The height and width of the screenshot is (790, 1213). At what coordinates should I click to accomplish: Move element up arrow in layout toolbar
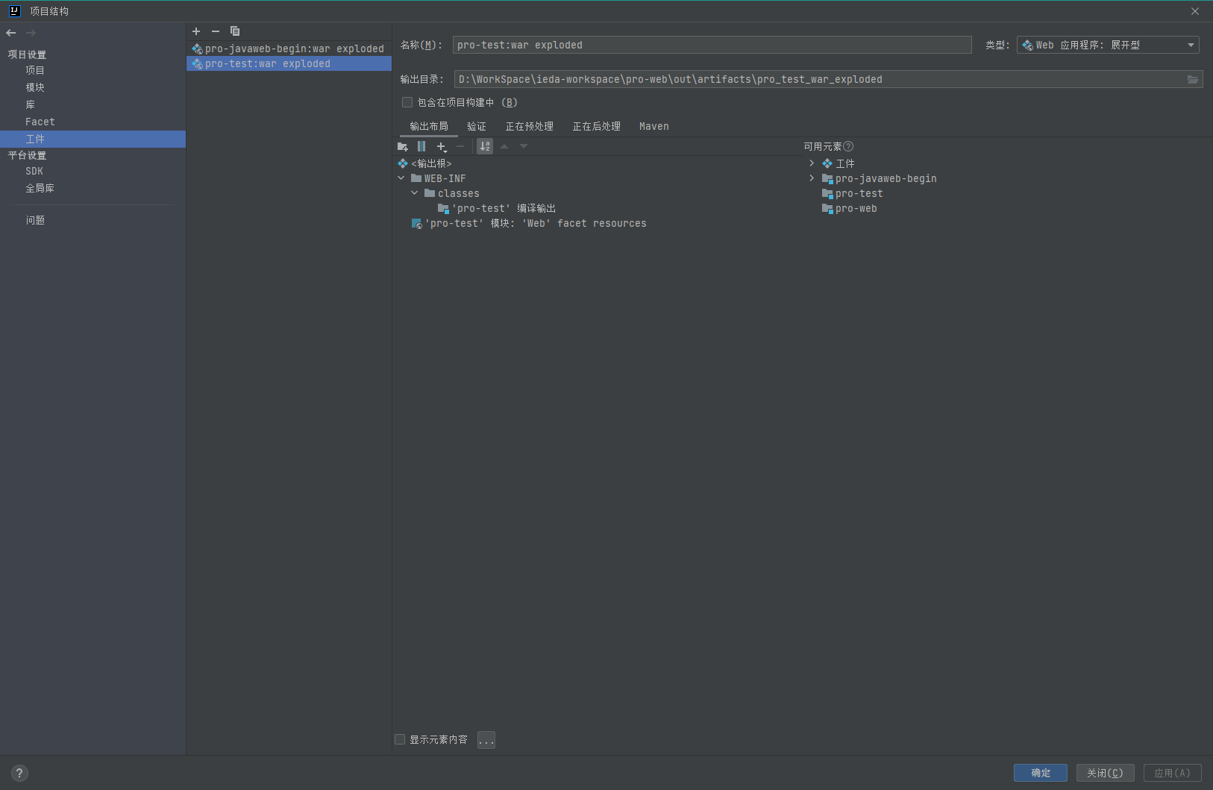tap(504, 146)
